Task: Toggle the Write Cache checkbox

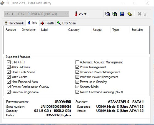Action: [9, 77]
